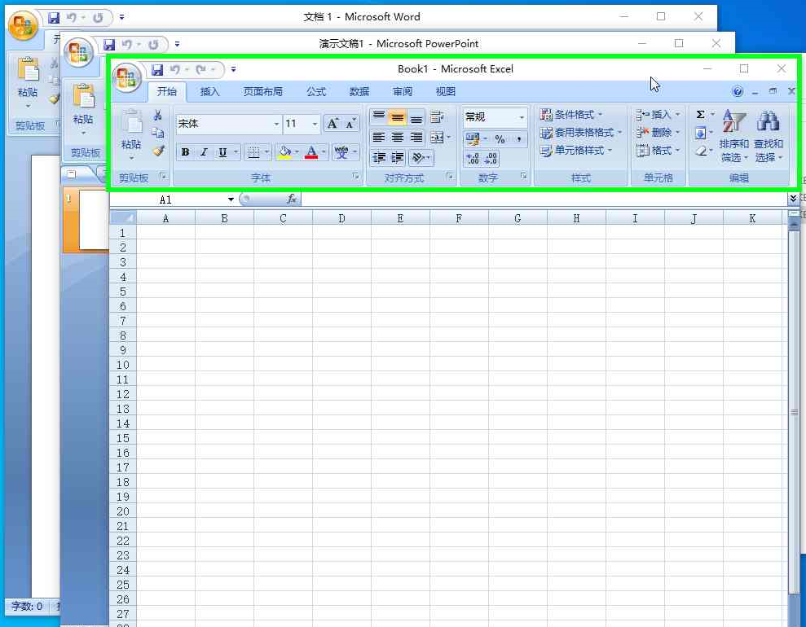Merge and center cells button
The image size is (806, 627).
(437, 137)
